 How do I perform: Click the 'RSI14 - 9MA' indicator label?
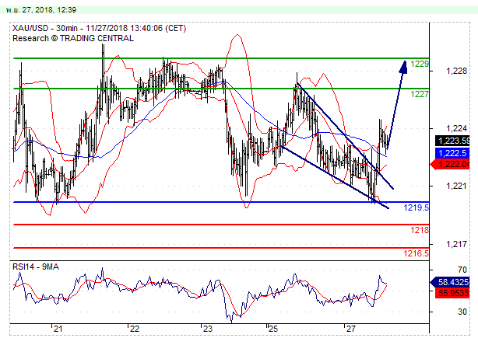click(36, 267)
